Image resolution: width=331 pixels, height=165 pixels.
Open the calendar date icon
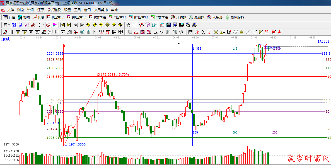[x=162, y=25]
